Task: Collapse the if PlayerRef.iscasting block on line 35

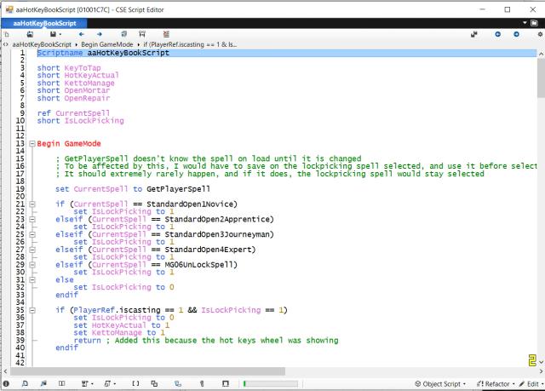Action: pos(32,310)
